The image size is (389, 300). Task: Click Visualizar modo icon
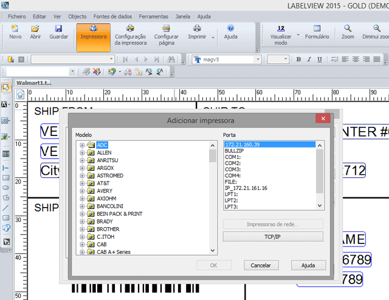(281, 29)
